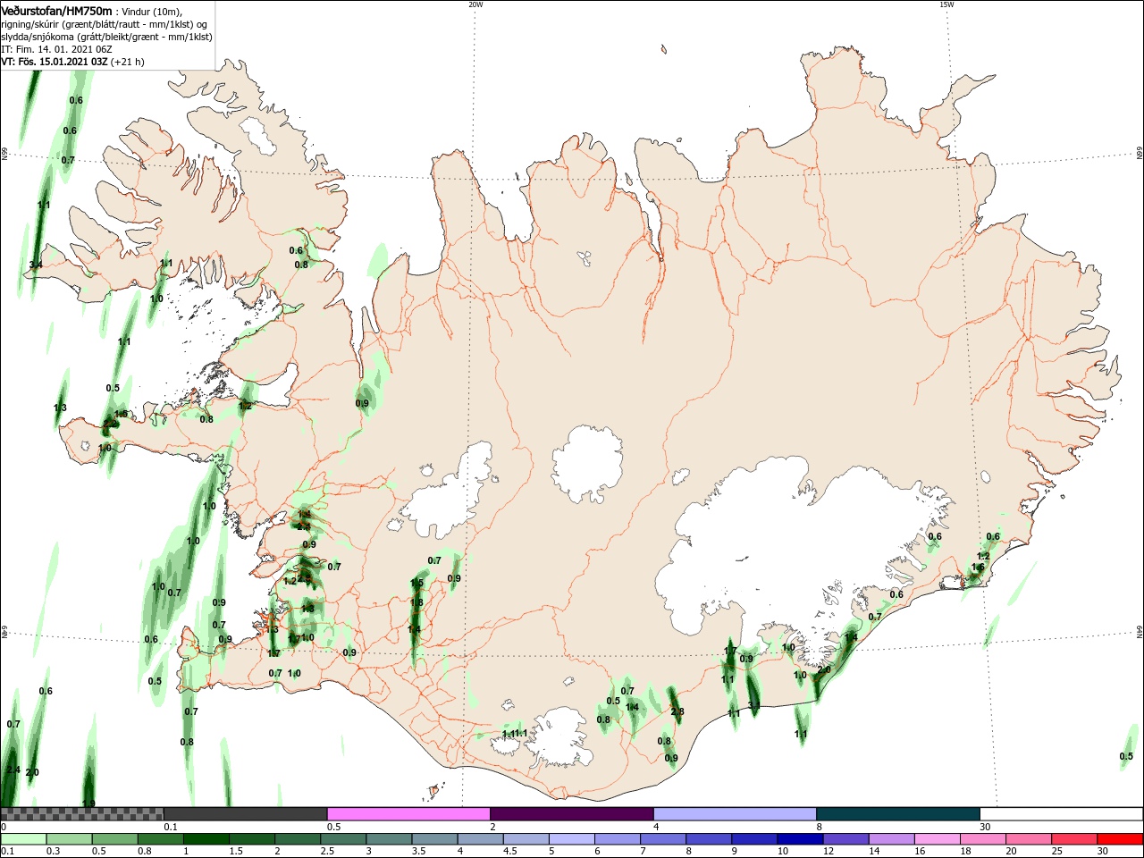Viewport: 1144px width, 858px height.
Task: Pick the magenta snow-legend segment 0.5 to 2
Action: pyautogui.click(x=408, y=814)
